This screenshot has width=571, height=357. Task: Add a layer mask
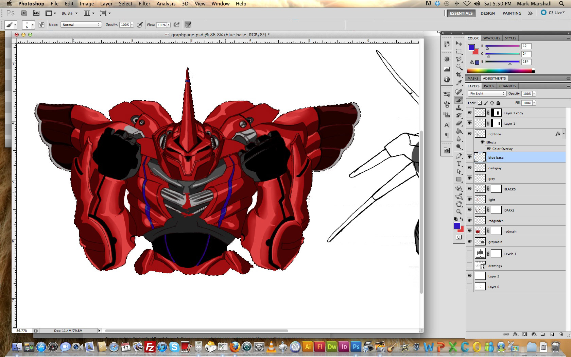(x=524, y=334)
